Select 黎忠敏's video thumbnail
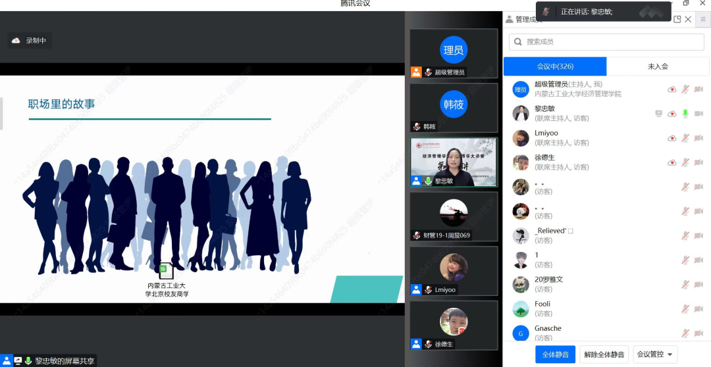This screenshot has width=711, height=367. pyautogui.click(x=454, y=162)
